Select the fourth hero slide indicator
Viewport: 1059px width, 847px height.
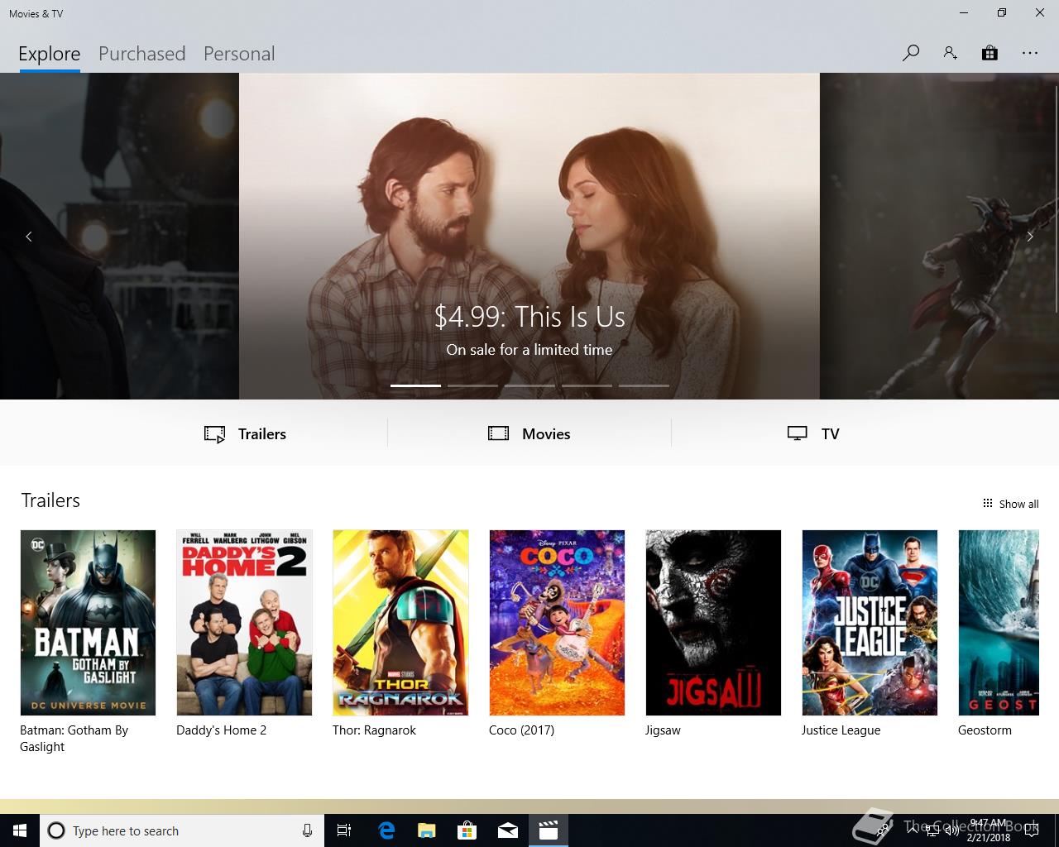[x=587, y=385]
